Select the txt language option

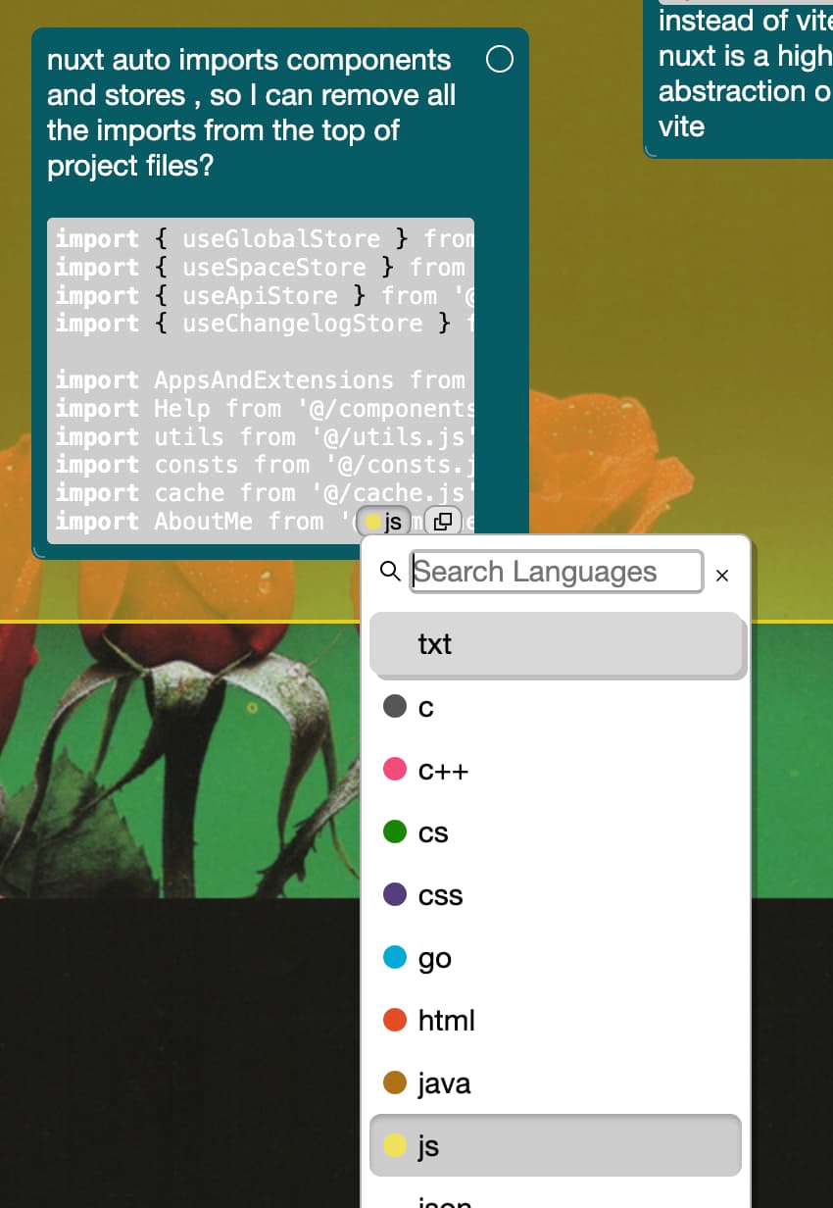pyautogui.click(x=556, y=643)
